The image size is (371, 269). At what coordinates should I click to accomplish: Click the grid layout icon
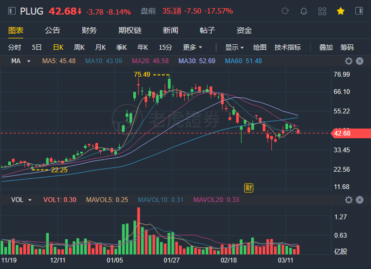tap(322, 11)
